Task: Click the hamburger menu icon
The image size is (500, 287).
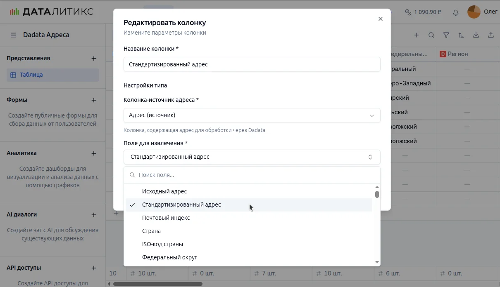Action: [x=13, y=35]
